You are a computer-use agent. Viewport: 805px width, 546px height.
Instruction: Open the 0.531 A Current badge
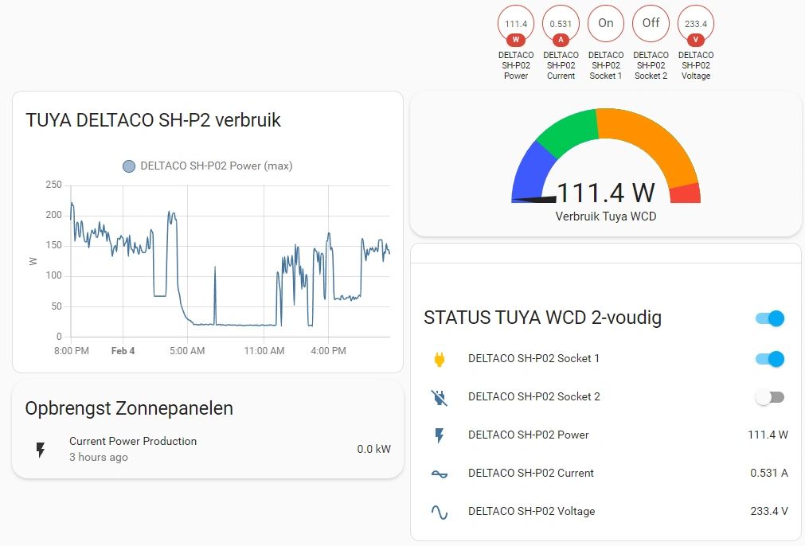coord(561,25)
